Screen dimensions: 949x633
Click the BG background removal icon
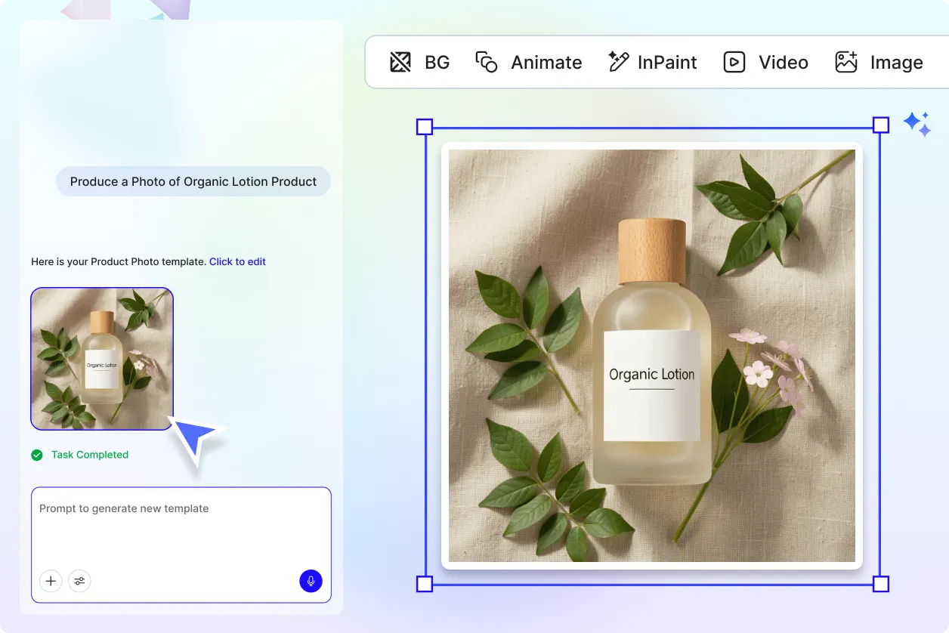(x=400, y=62)
